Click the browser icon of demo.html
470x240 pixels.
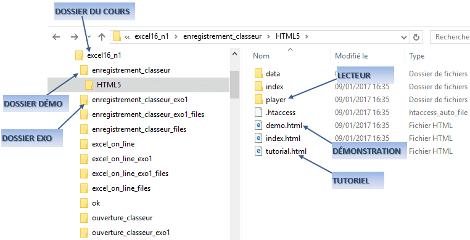coord(258,126)
